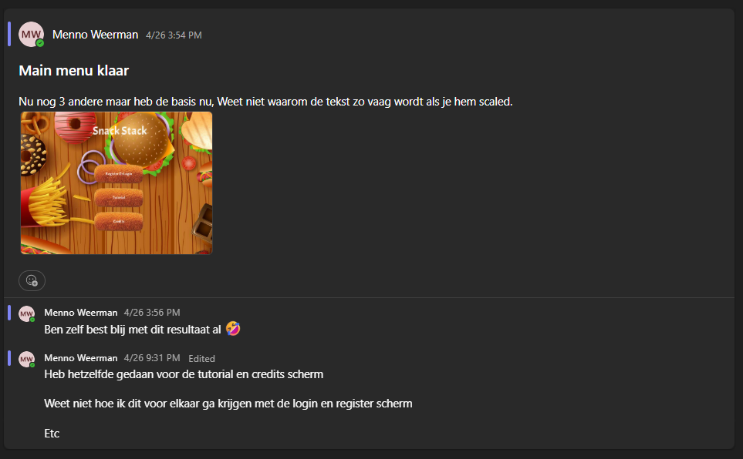Click the 4/26 9:31 PM timestamp
The height and width of the screenshot is (459, 743).
152,358
